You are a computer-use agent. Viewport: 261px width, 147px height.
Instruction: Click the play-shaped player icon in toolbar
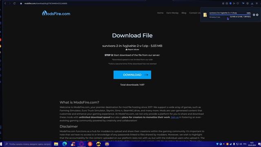click(234, 3)
